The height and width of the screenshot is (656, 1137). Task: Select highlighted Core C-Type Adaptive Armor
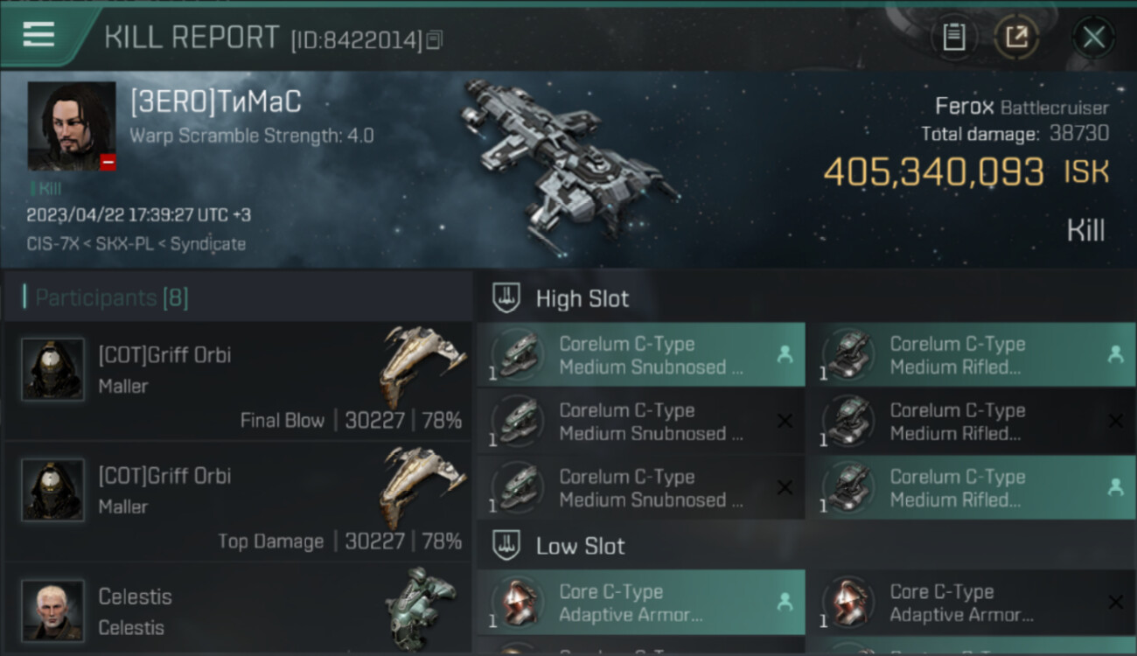[x=641, y=603]
